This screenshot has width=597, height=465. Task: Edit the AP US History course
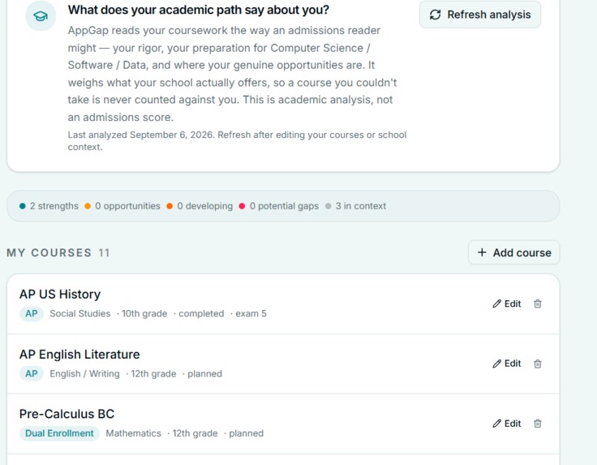(x=506, y=304)
